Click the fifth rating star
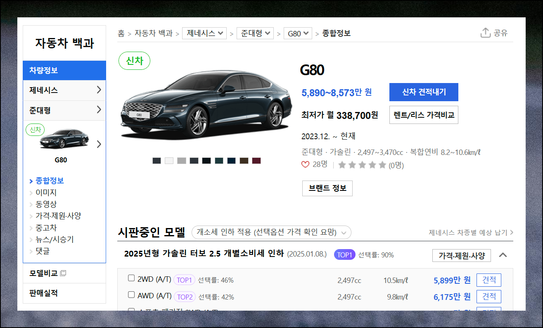The image size is (543, 328). 382,165
